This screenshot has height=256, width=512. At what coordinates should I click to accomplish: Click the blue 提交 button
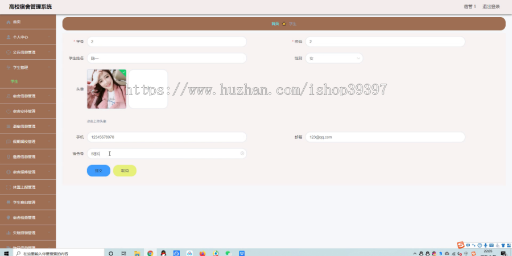click(x=98, y=171)
